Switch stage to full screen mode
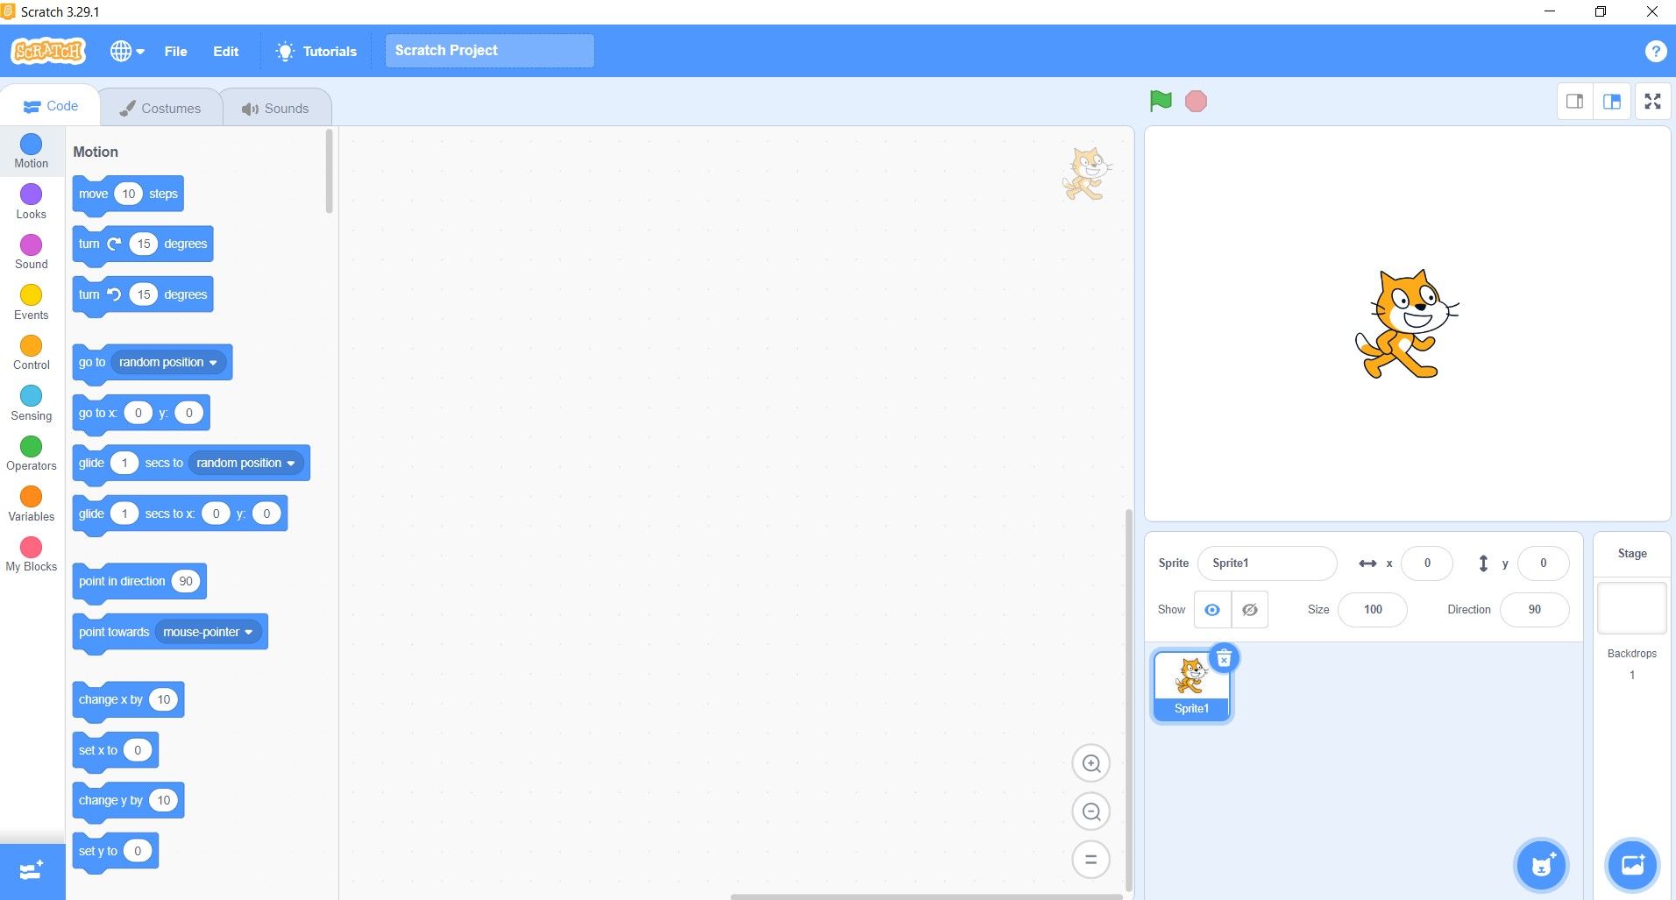Image resolution: width=1676 pixels, height=900 pixels. click(x=1653, y=101)
